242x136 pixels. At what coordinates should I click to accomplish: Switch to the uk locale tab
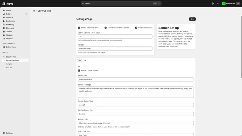85,60
